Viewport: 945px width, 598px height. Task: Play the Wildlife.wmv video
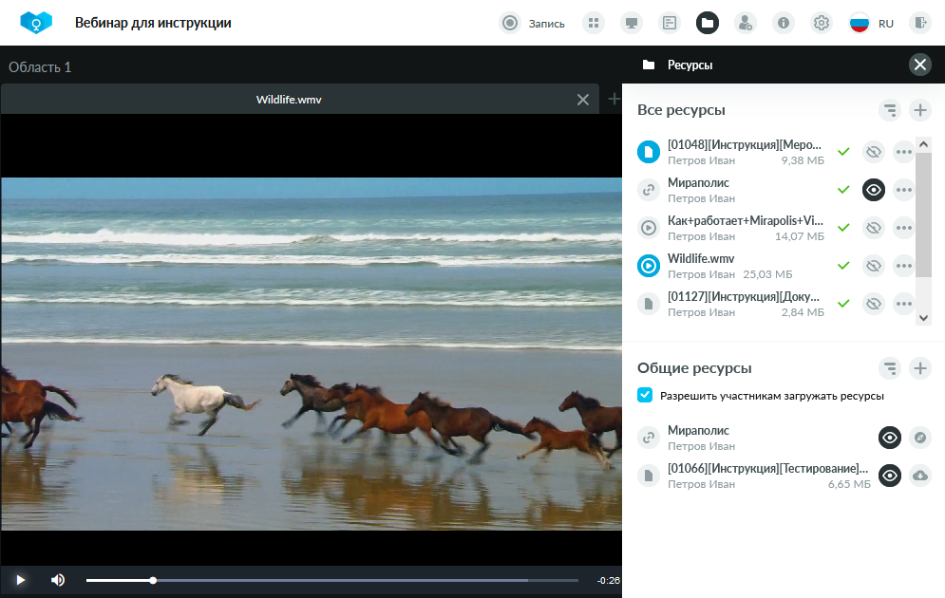coord(21,580)
